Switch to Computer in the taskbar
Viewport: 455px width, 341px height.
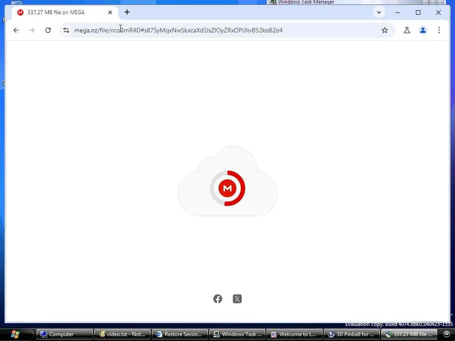(x=64, y=334)
